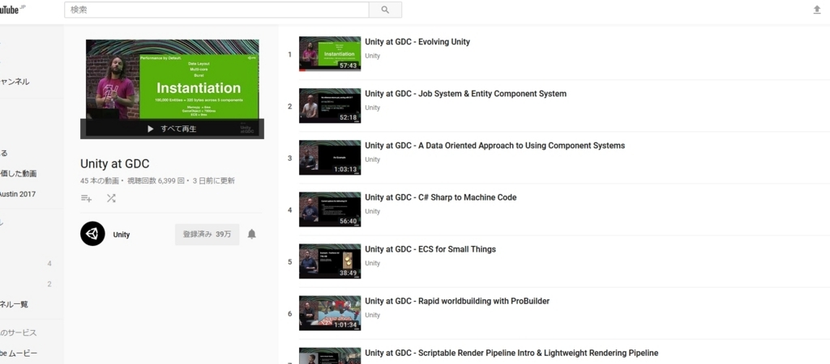The height and width of the screenshot is (364, 830).
Task: Open the Unity channel name link
Action: click(x=122, y=235)
